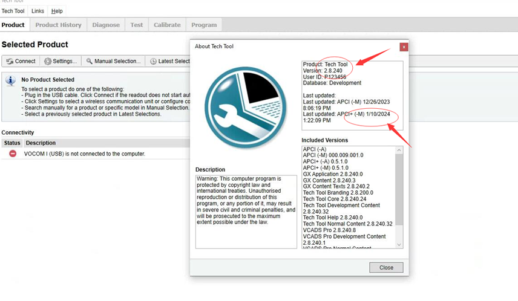Click the Settings gear icon
The width and height of the screenshot is (518, 301).
(x=48, y=62)
